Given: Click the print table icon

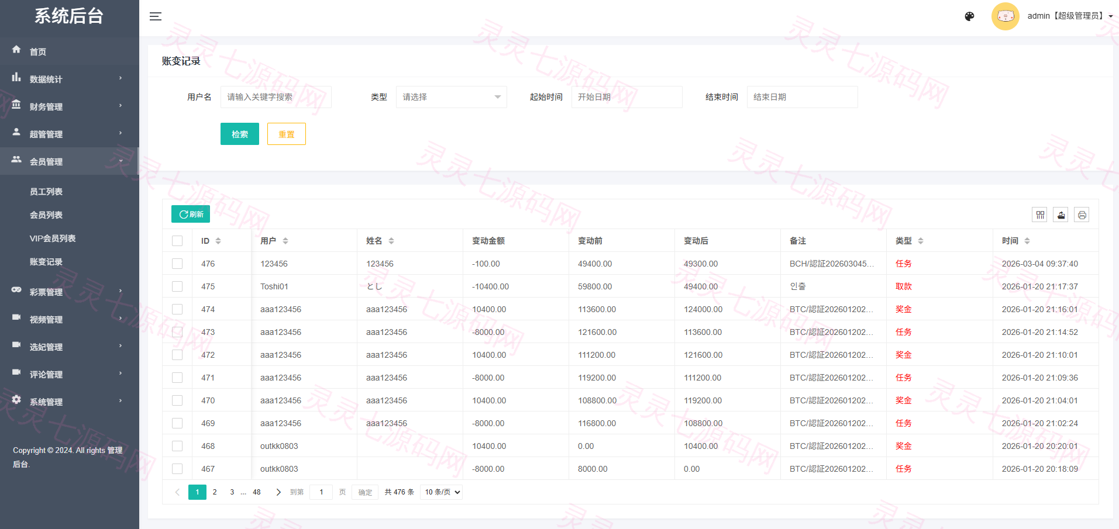Looking at the screenshot, I should (x=1082, y=215).
